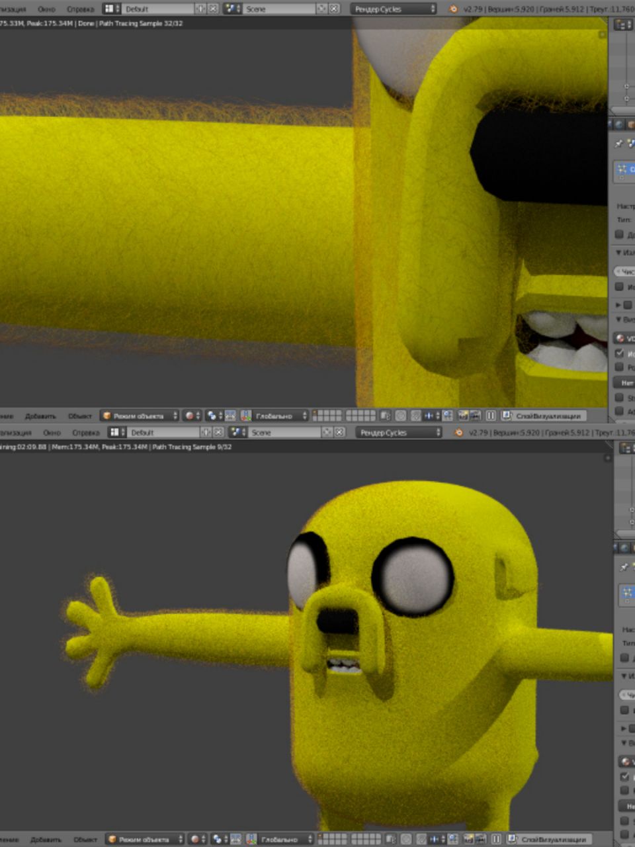Open pivot point selector in the lower viewport header

[220, 839]
